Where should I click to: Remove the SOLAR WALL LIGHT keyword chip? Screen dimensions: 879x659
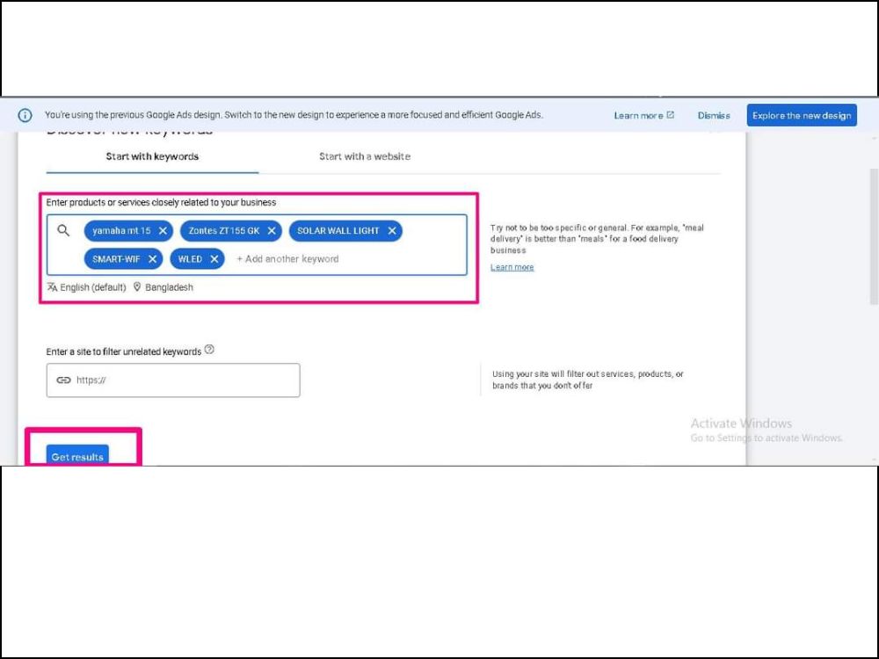point(392,231)
